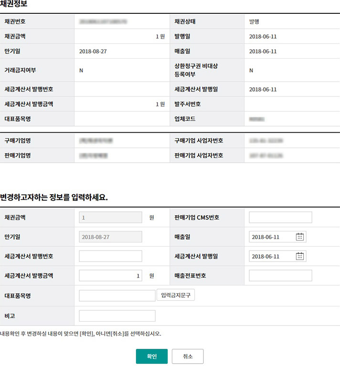The width and height of the screenshot is (340, 366).
Task: Click the disabled 만기일 input showing 2018-08-27
Action: pyautogui.click(x=110, y=237)
